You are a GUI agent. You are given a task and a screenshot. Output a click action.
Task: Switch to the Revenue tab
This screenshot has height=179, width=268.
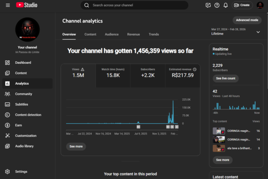(x=133, y=34)
